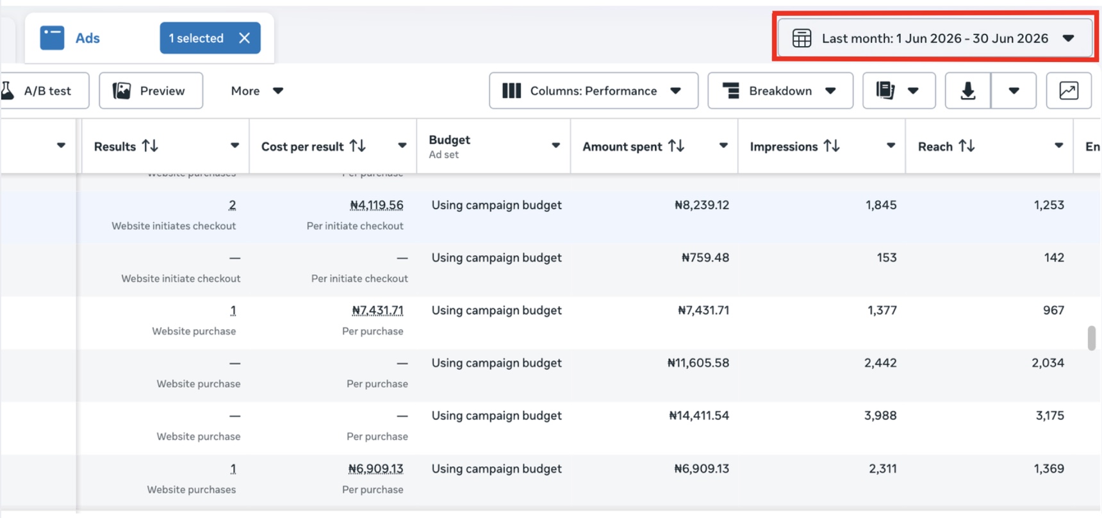Open Amount spent column options arrow

723,146
